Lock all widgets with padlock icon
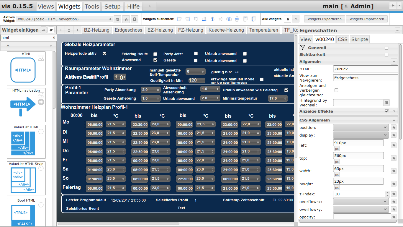Viewport: 403px width, 227px height. (288, 19)
